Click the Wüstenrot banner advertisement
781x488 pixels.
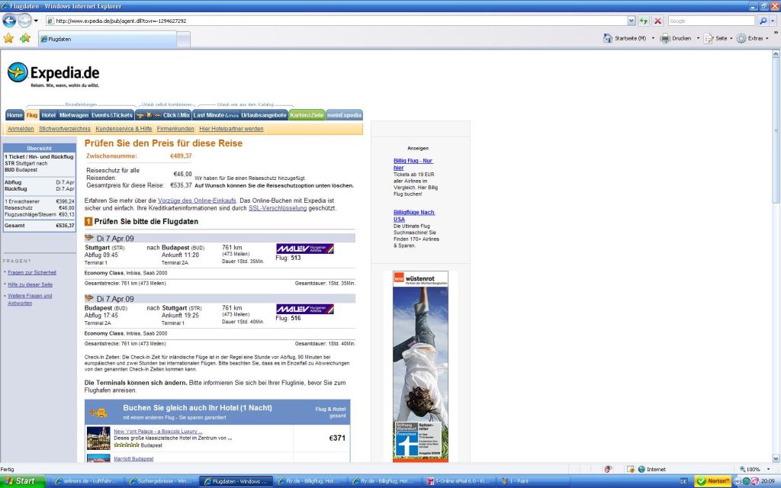420,367
